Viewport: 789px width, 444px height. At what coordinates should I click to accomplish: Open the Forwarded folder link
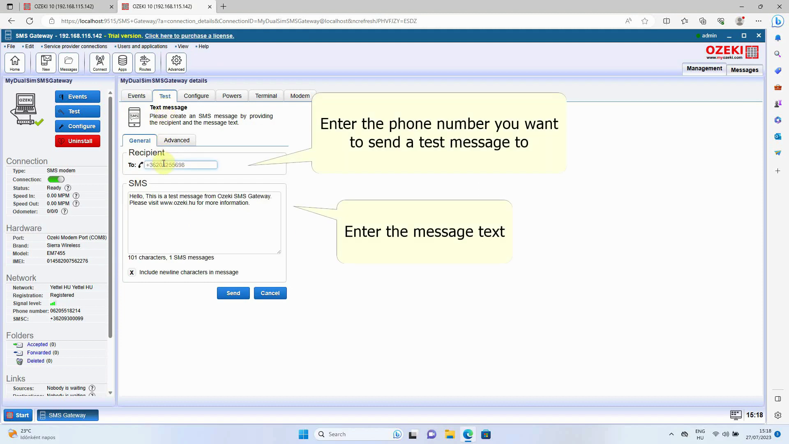39,353
